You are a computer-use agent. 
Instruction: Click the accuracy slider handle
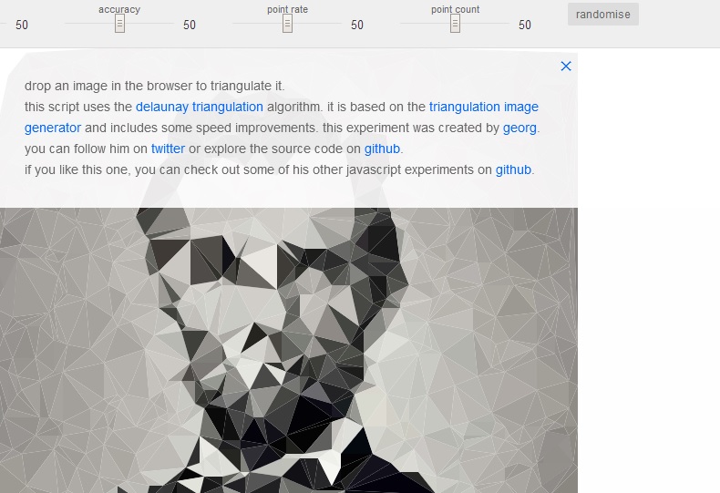(x=119, y=25)
